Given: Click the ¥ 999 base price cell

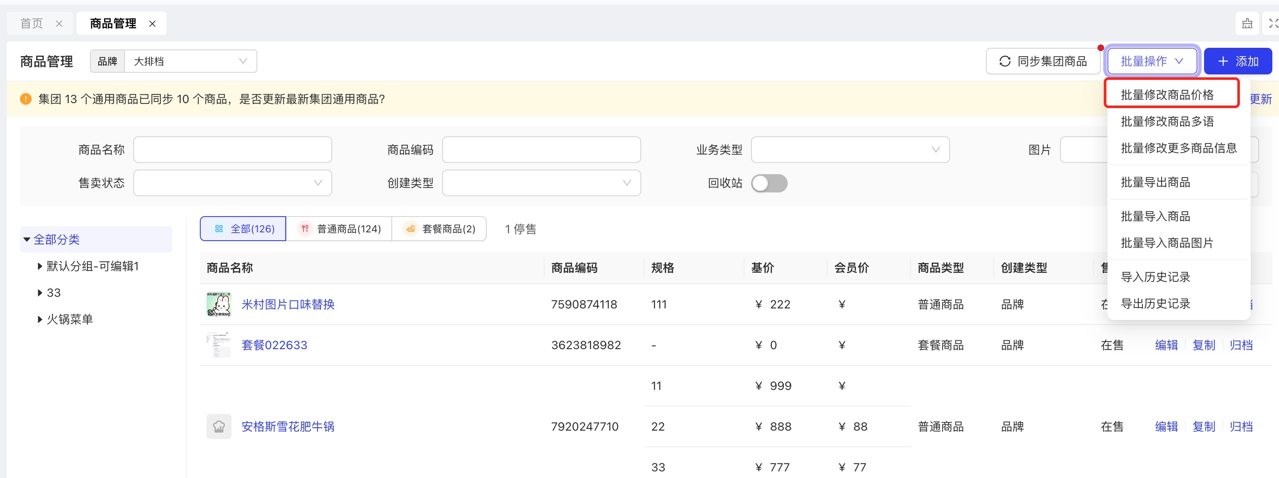Looking at the screenshot, I should click(773, 386).
